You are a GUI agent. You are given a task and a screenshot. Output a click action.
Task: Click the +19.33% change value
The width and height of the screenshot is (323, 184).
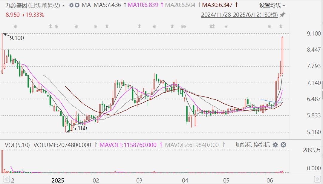pos(33,15)
